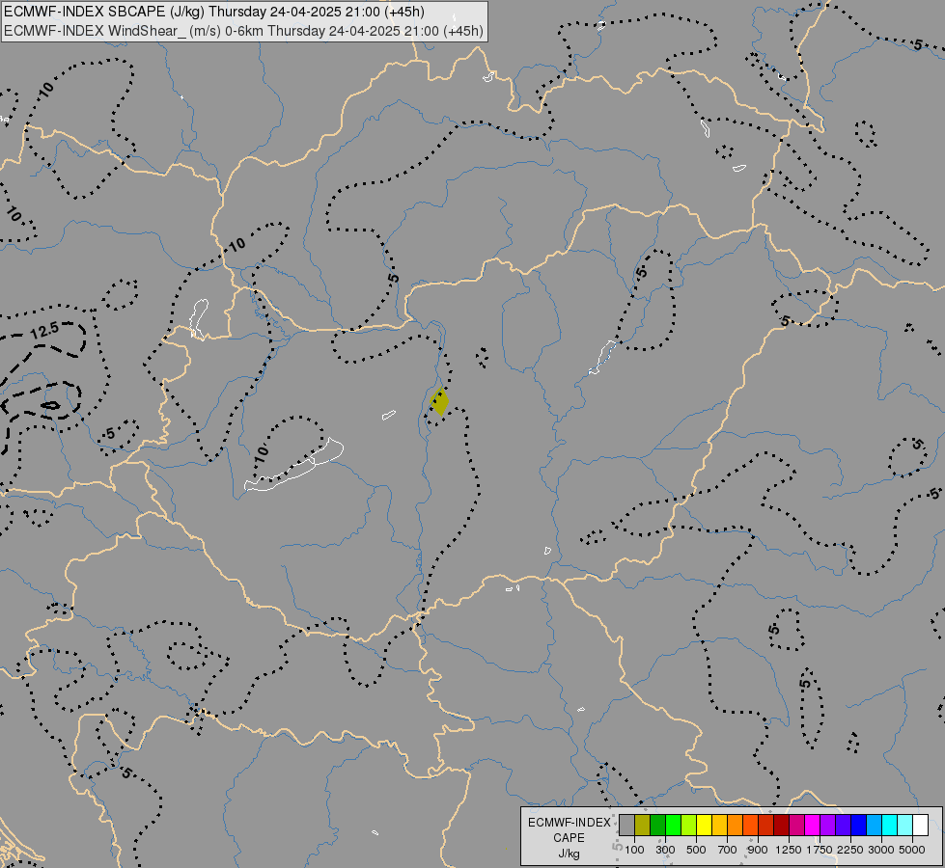Click the amber legend swatch
This screenshot has width=945, height=868.
(719, 826)
